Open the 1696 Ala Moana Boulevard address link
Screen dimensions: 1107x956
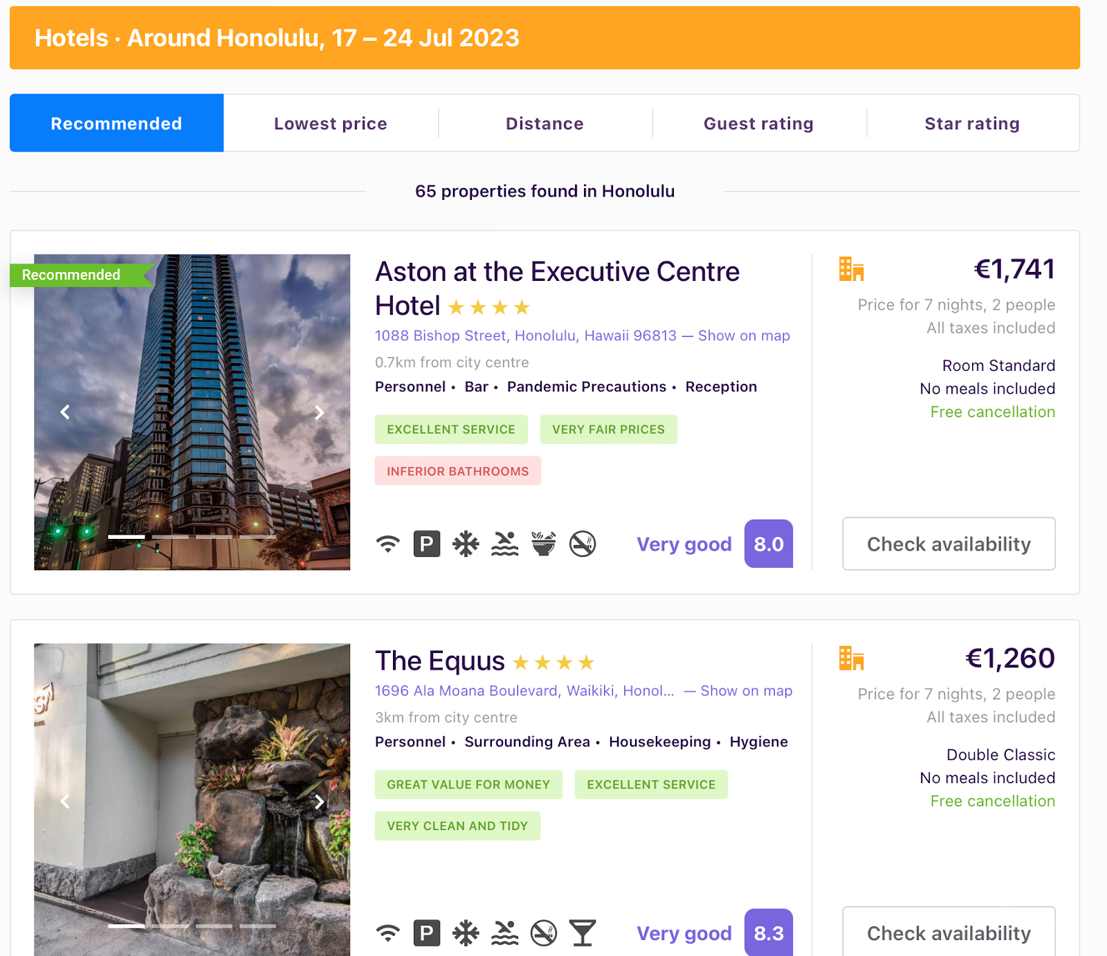[x=524, y=691]
